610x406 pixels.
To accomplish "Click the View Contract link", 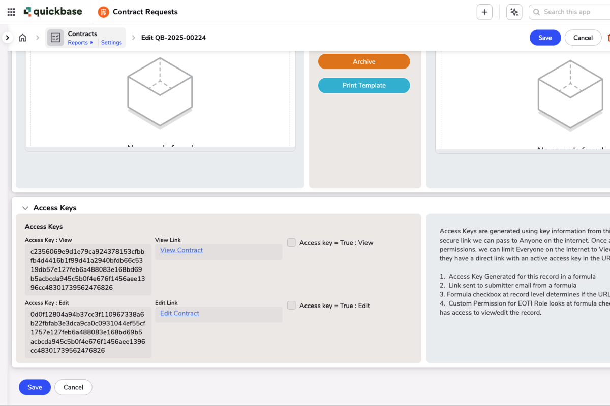I will point(181,250).
